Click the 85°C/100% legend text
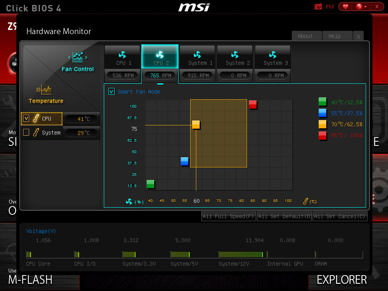Screen dimensions: 388x291 [347, 135]
